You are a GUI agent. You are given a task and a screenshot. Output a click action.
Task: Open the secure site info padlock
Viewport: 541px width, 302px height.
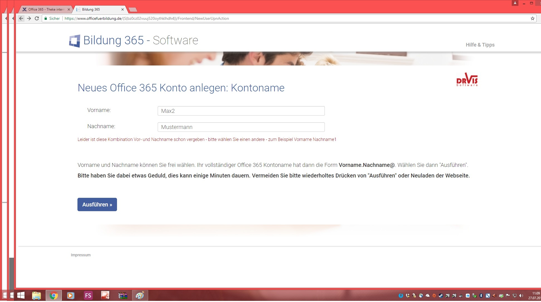click(46, 18)
